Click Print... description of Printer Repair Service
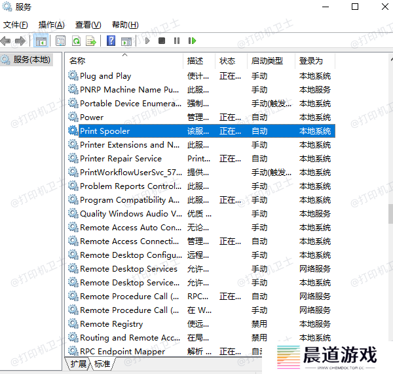Viewport: 393px width, 374px height. [x=198, y=159]
